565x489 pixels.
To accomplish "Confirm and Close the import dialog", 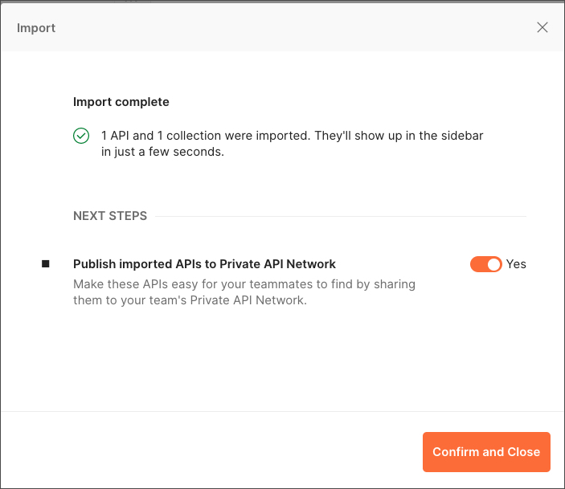I will pyautogui.click(x=486, y=452).
